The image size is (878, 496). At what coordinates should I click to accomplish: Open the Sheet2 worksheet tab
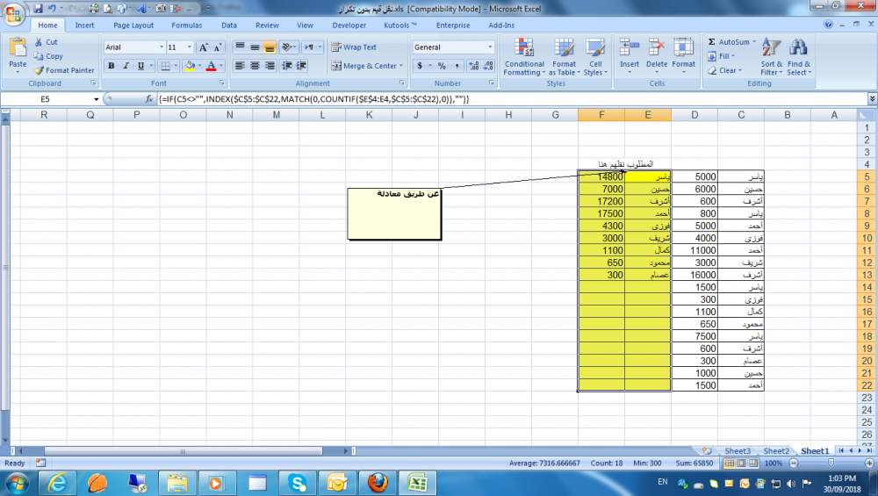775,451
